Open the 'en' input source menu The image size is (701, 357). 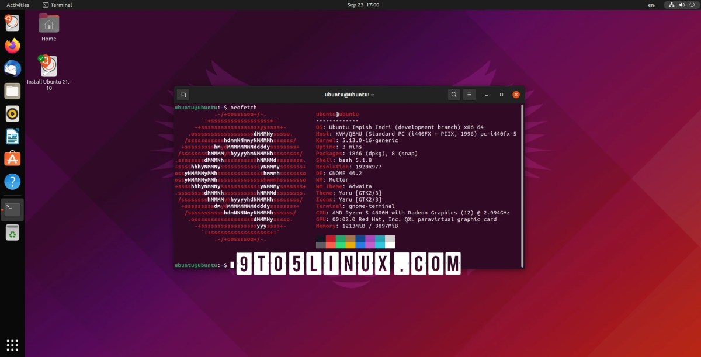click(x=652, y=5)
